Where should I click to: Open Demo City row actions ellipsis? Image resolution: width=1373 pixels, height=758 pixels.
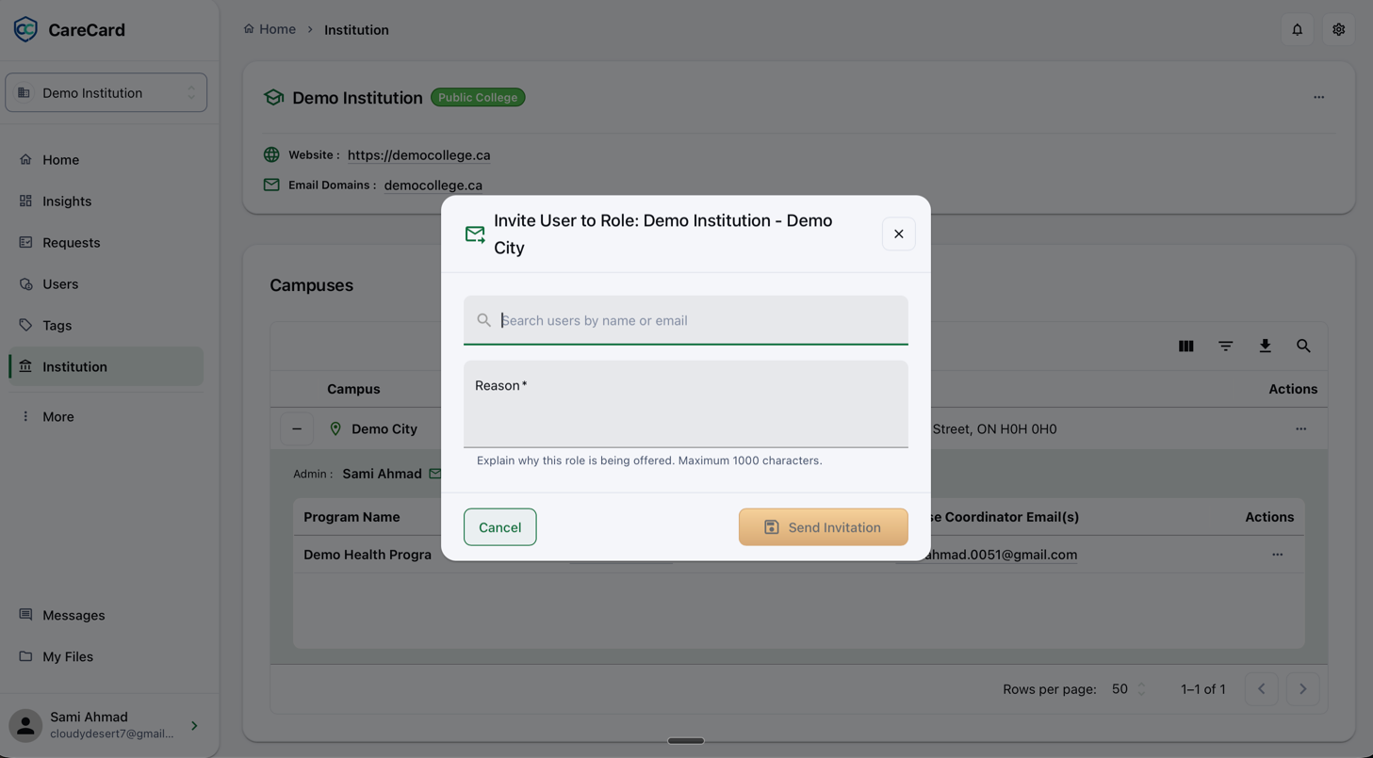pyautogui.click(x=1301, y=428)
